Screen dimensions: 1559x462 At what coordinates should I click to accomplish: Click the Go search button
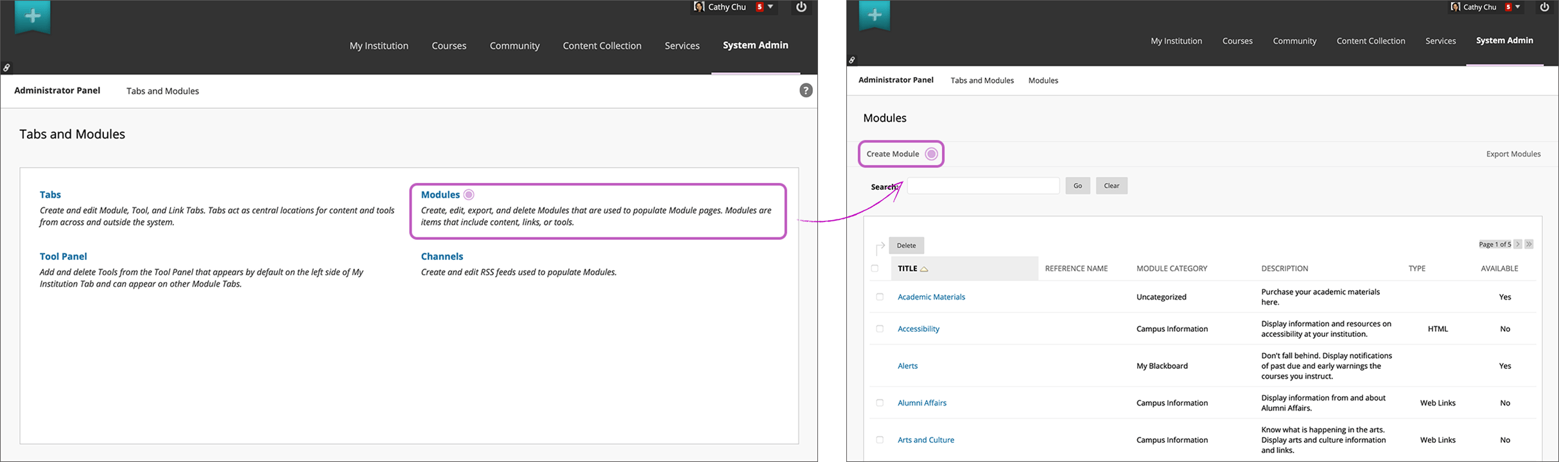(1077, 185)
